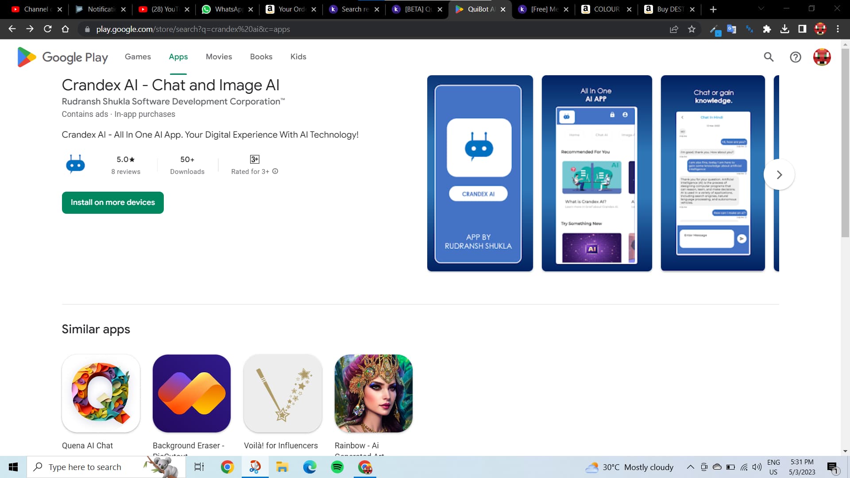This screenshot has width=850, height=478.
Task: Click Install on more devices button
Action: click(x=113, y=202)
